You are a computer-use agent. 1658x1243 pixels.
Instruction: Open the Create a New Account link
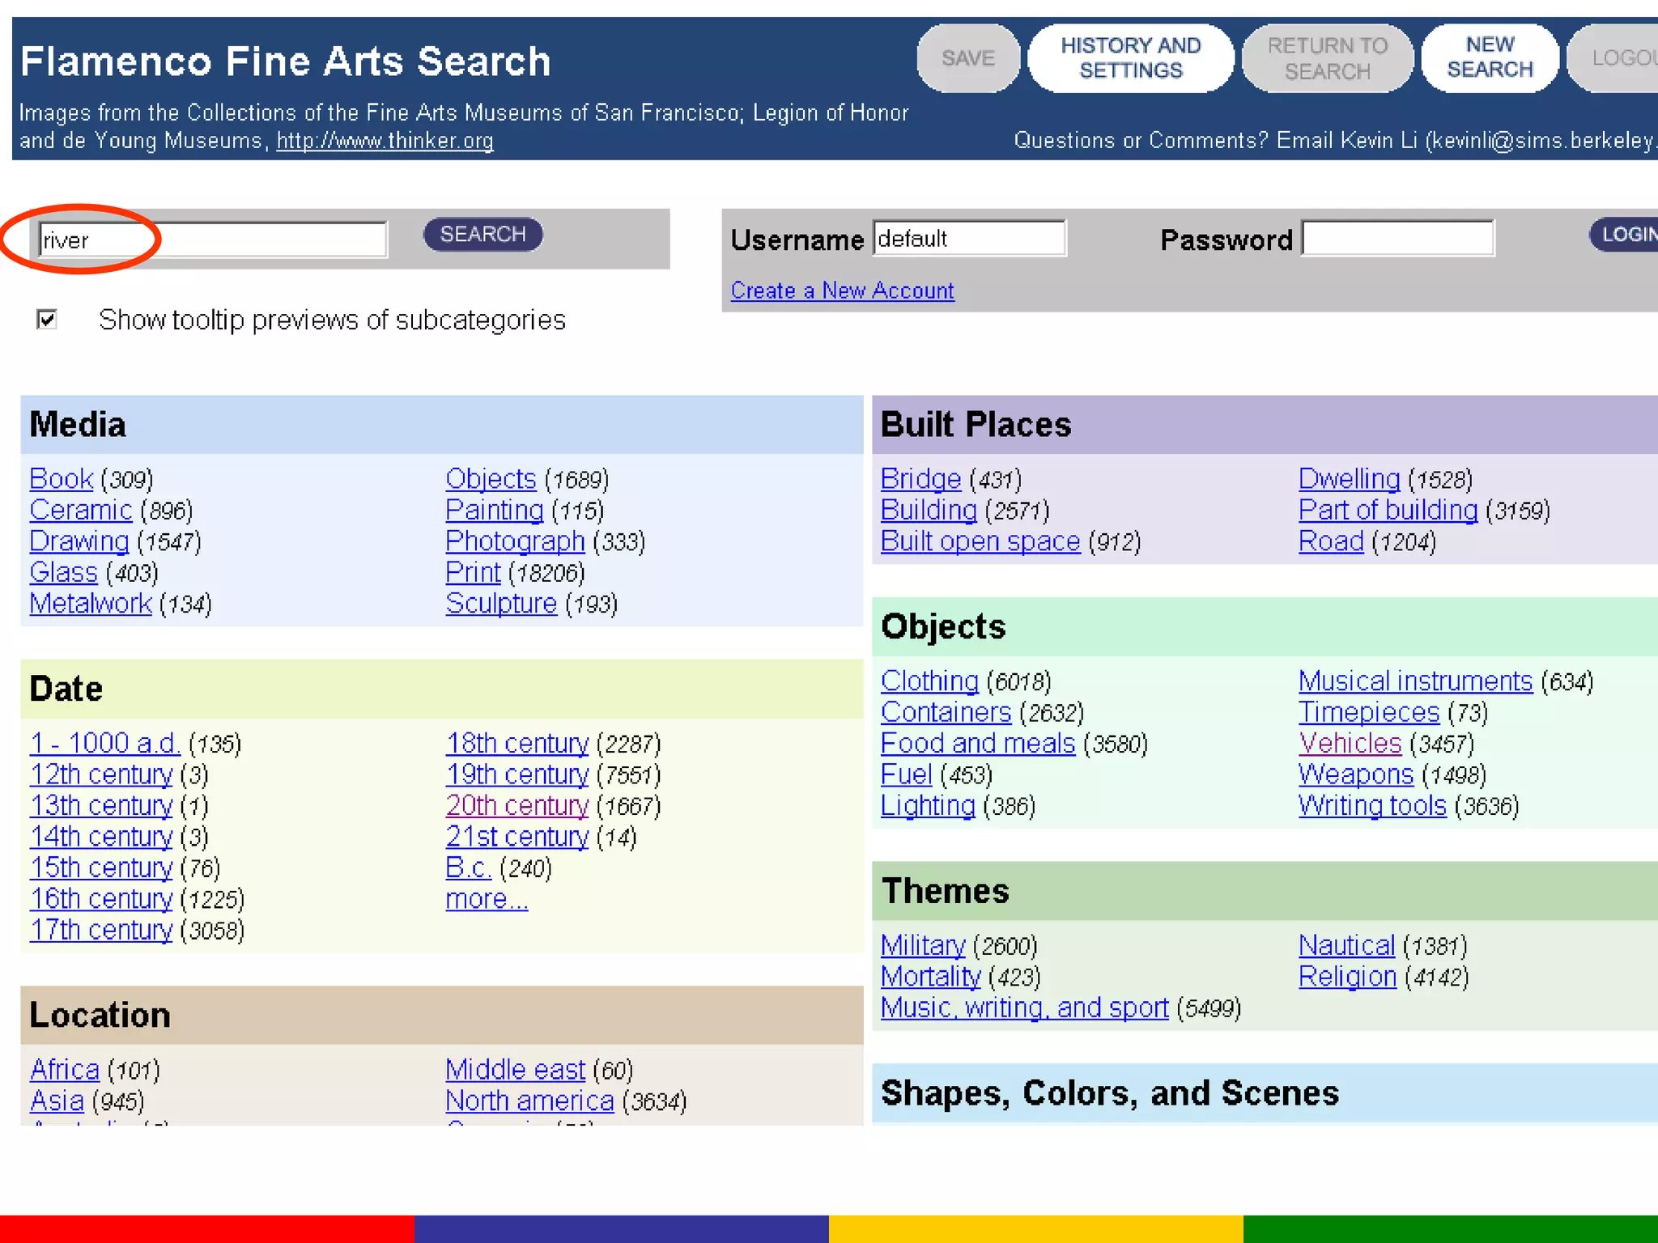click(842, 291)
